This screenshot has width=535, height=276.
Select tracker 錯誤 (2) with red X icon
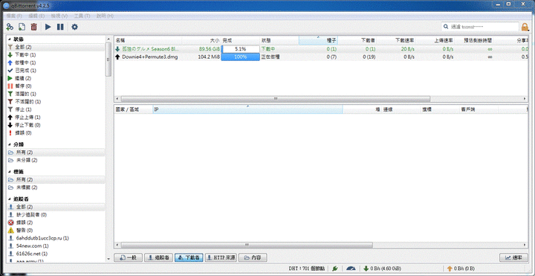tap(56, 222)
